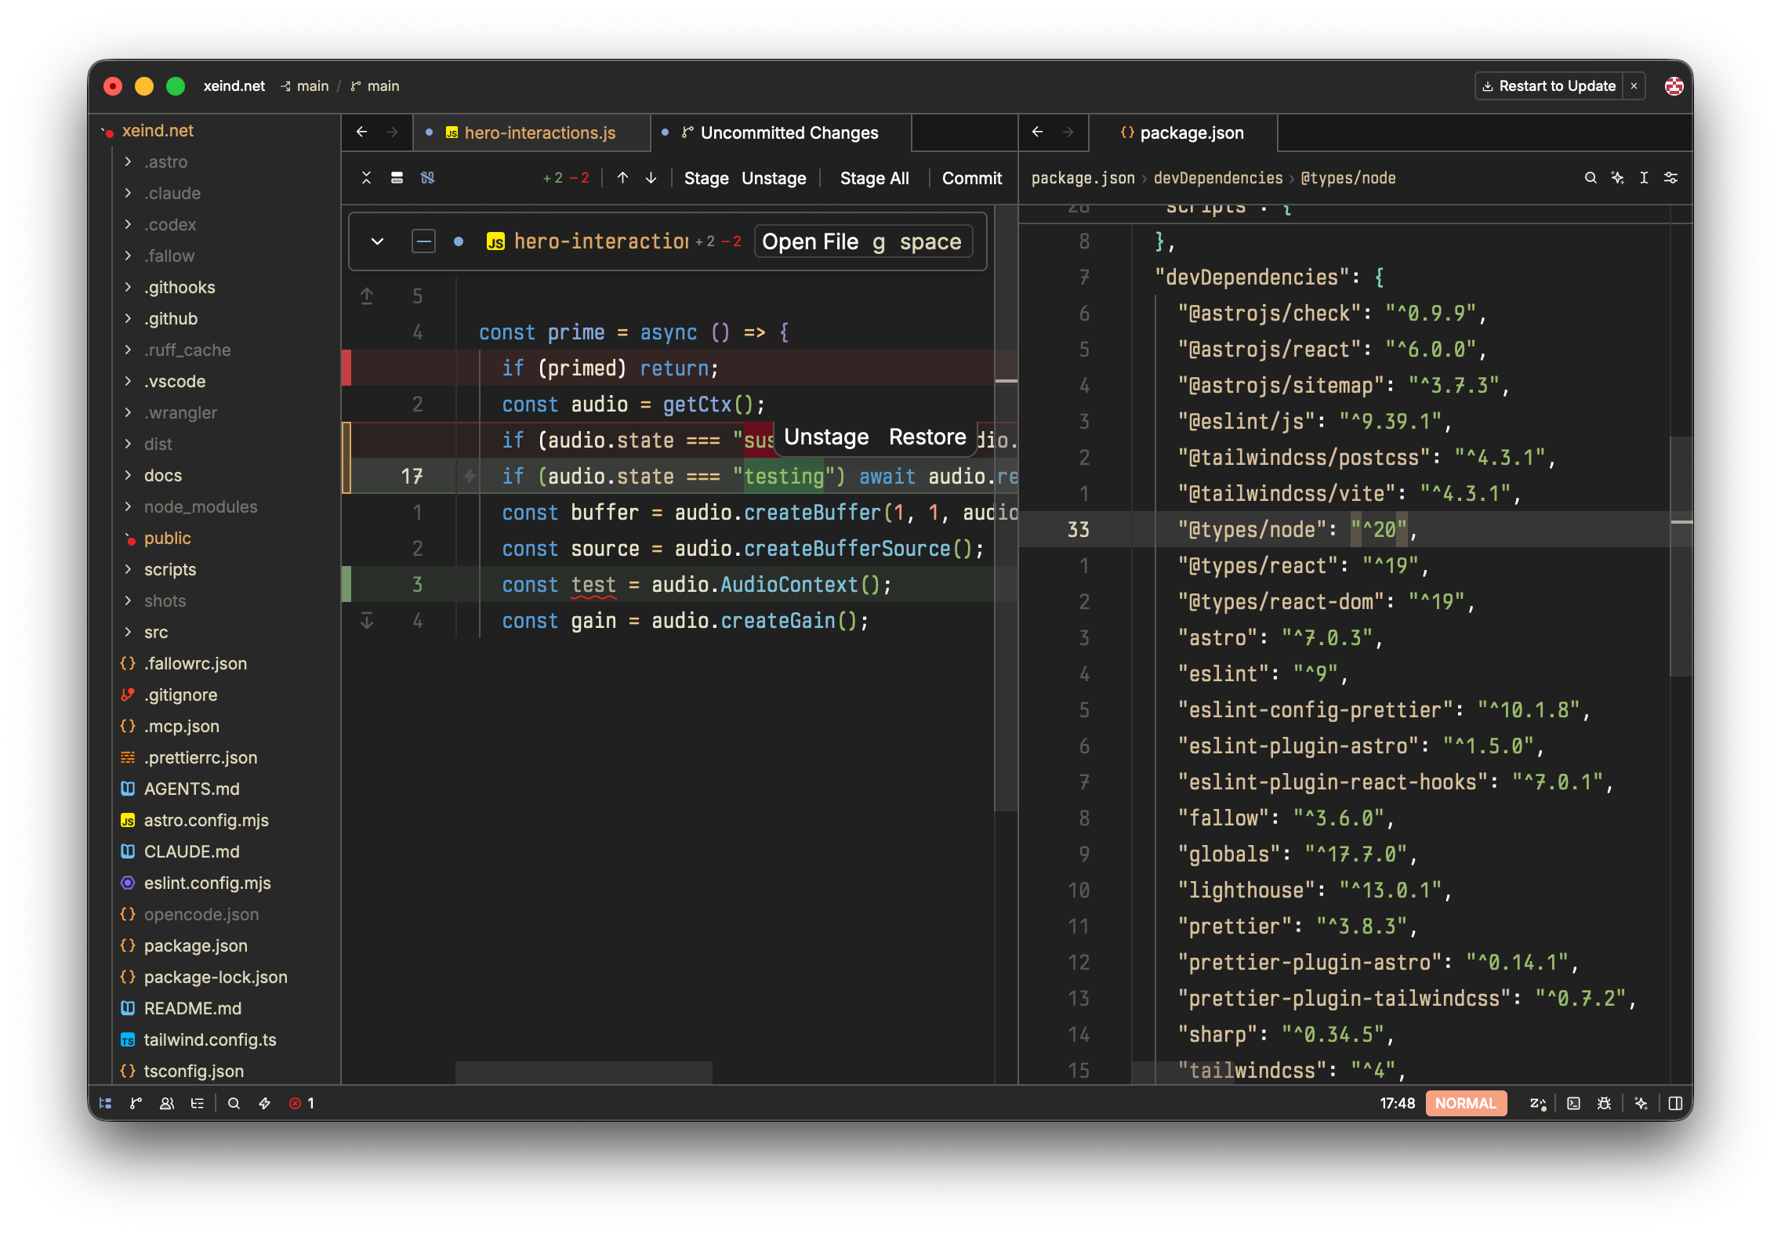The height and width of the screenshot is (1237, 1781).
Task: Switch to Uncommitted Changes tab
Action: click(780, 132)
